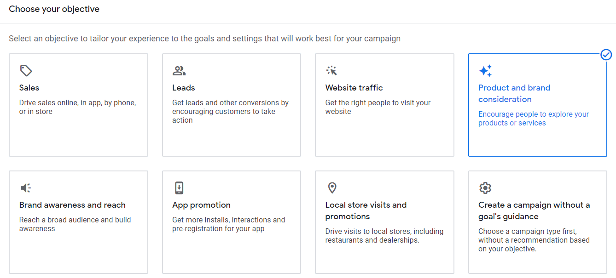Image resolution: width=616 pixels, height=278 pixels.
Task: Select the Website traffic objective title
Action: click(x=354, y=88)
